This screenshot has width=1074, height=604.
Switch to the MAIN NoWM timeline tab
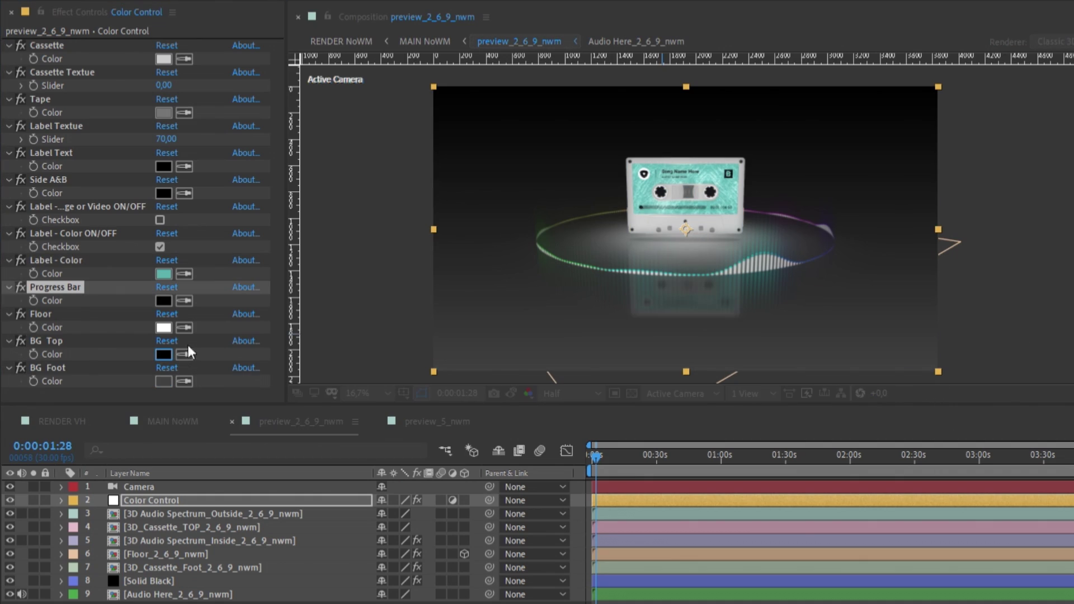tap(172, 421)
